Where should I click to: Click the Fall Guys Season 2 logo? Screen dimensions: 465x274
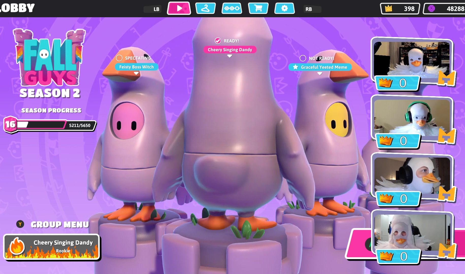point(50,63)
